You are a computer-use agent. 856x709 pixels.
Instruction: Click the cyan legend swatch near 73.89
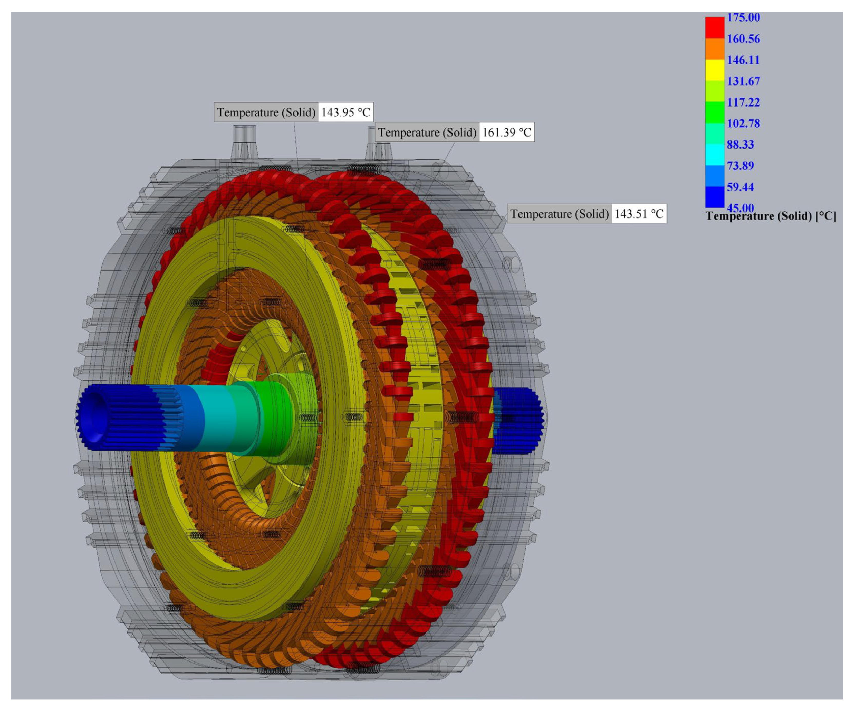pyautogui.click(x=715, y=155)
